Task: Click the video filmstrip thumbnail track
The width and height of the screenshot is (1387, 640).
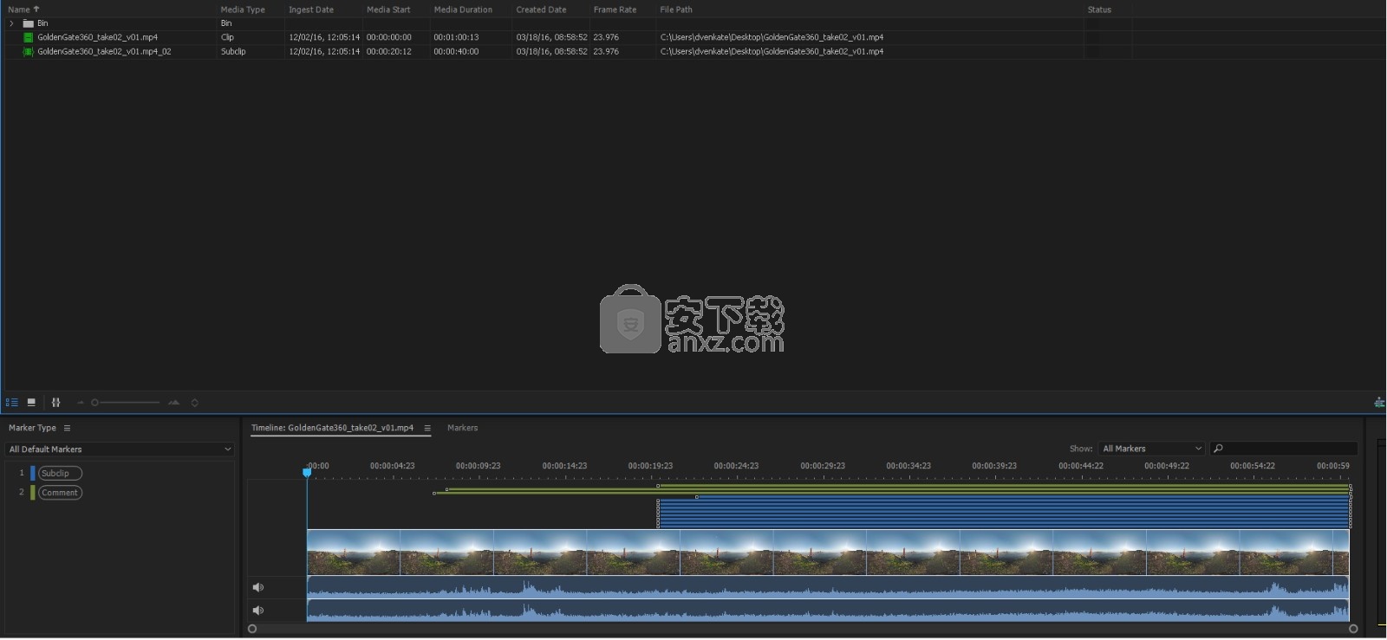Action: coord(828,553)
